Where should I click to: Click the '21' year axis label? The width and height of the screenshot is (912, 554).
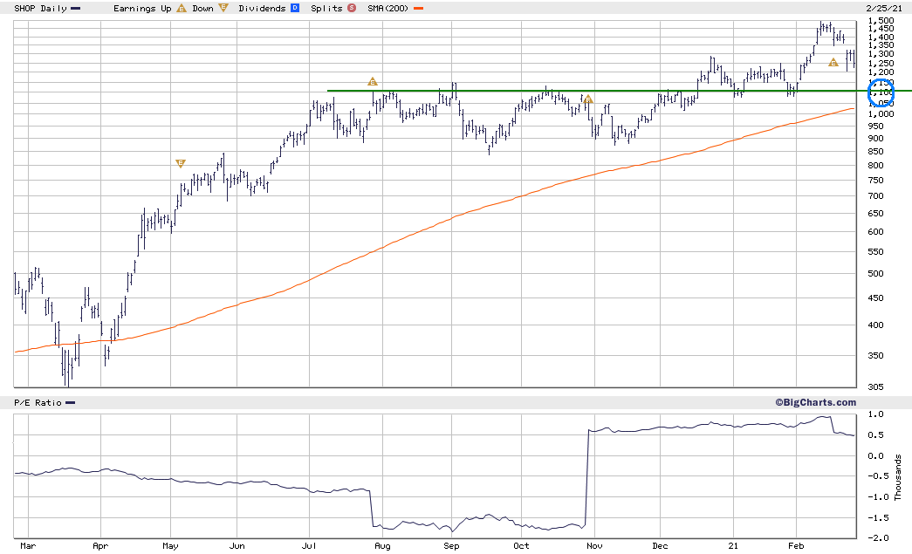[x=733, y=545]
